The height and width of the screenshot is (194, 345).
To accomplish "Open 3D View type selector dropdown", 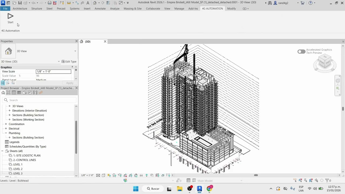I will pyautogui.click(x=75, y=51).
